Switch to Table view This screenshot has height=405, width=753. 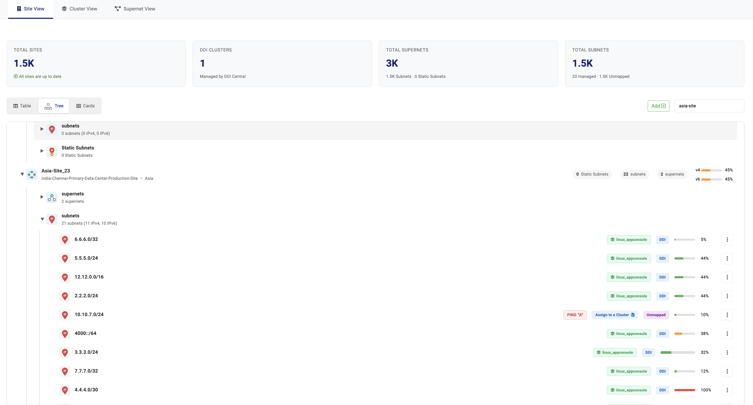[22, 106]
